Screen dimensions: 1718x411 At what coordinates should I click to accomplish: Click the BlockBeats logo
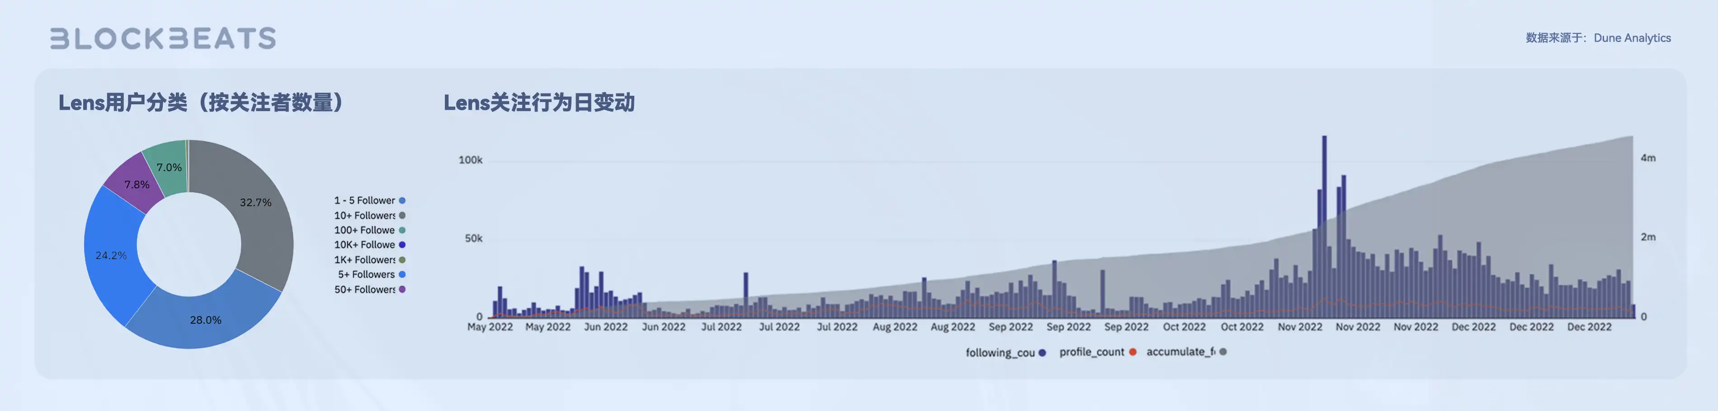coord(163,38)
